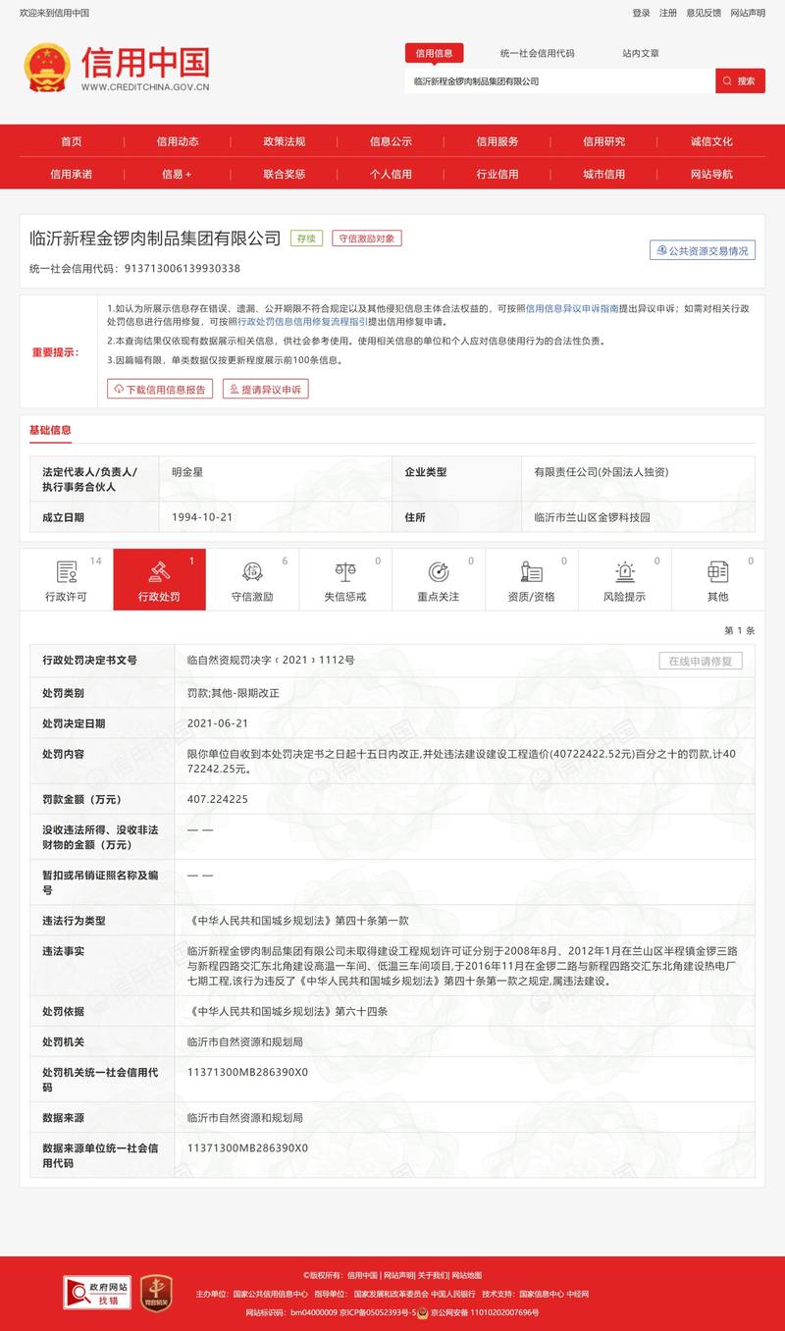Switch to the 统一社会信用代码 search tab
Image resolution: width=785 pixels, height=1331 pixels.
click(537, 53)
